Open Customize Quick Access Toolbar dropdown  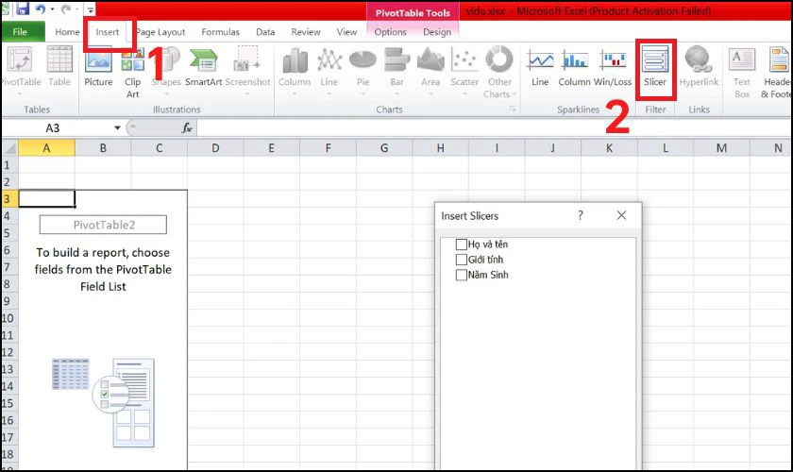click(90, 9)
